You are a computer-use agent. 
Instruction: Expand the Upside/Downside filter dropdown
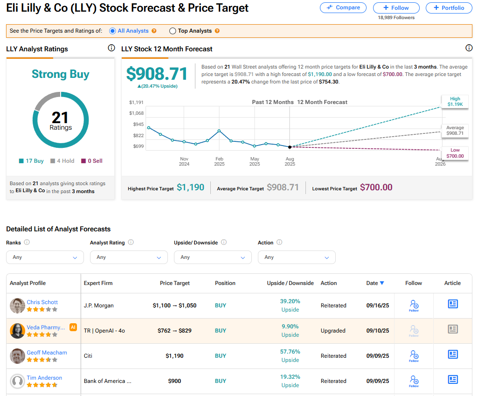tap(213, 257)
